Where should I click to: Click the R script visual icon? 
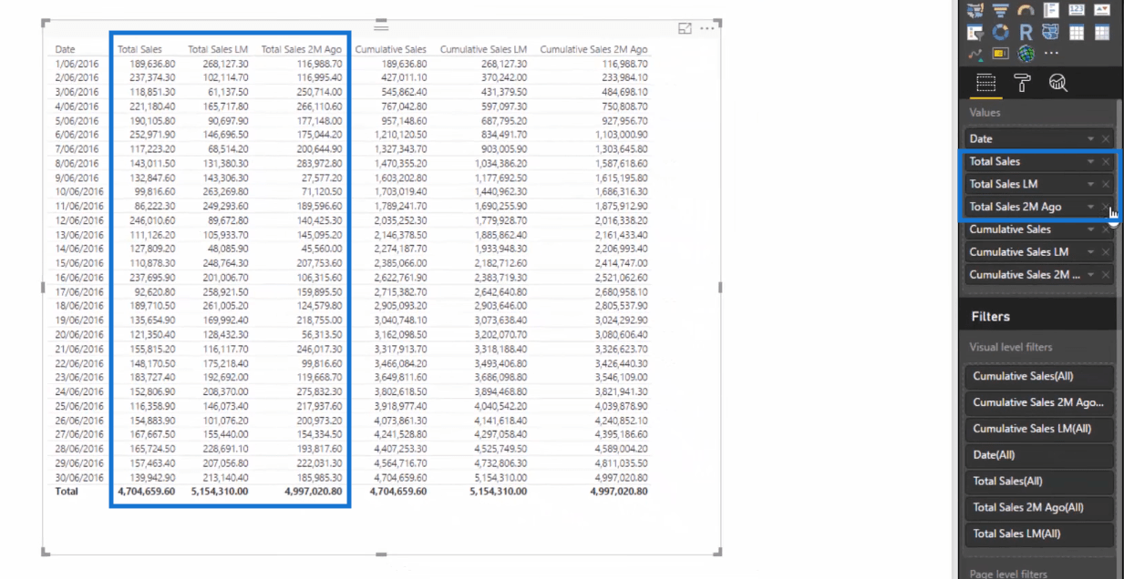pos(1026,33)
